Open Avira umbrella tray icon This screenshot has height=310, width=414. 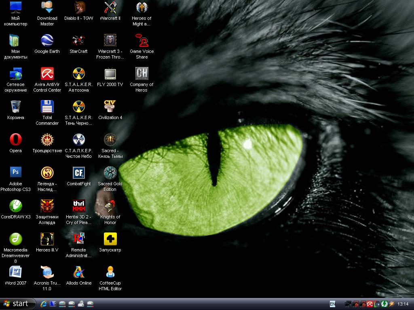(x=370, y=304)
